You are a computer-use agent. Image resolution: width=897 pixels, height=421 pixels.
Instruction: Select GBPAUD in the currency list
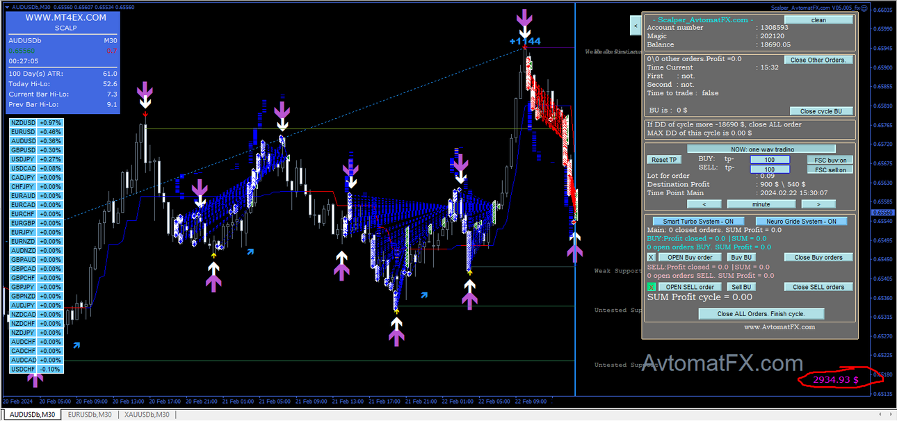tap(23, 259)
